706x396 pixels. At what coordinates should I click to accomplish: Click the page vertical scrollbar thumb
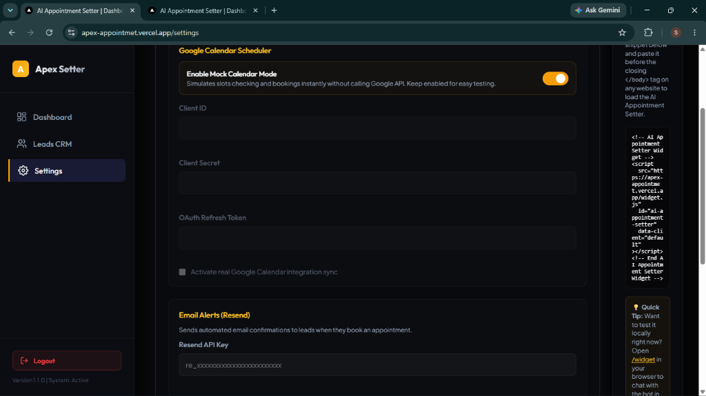(x=703, y=187)
